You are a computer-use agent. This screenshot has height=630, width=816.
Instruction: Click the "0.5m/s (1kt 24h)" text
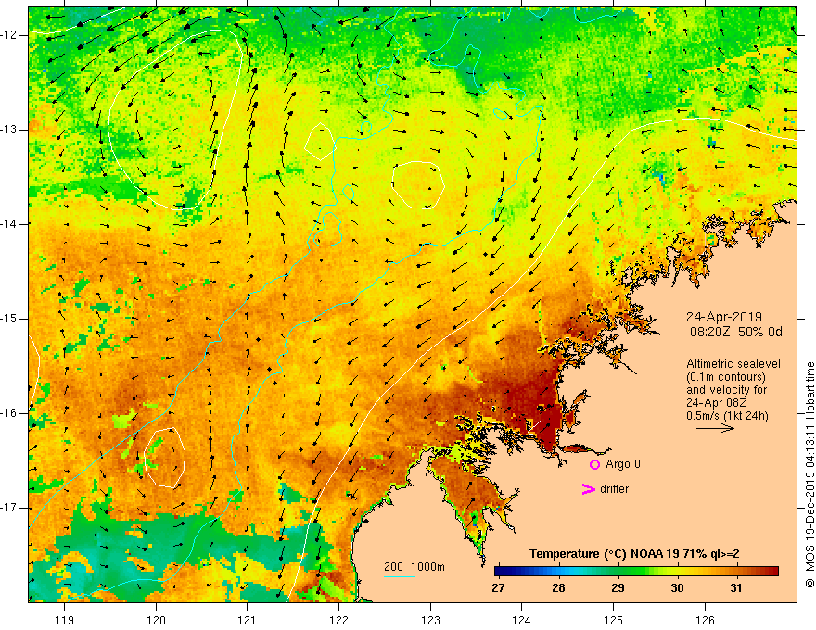pyautogui.click(x=727, y=416)
